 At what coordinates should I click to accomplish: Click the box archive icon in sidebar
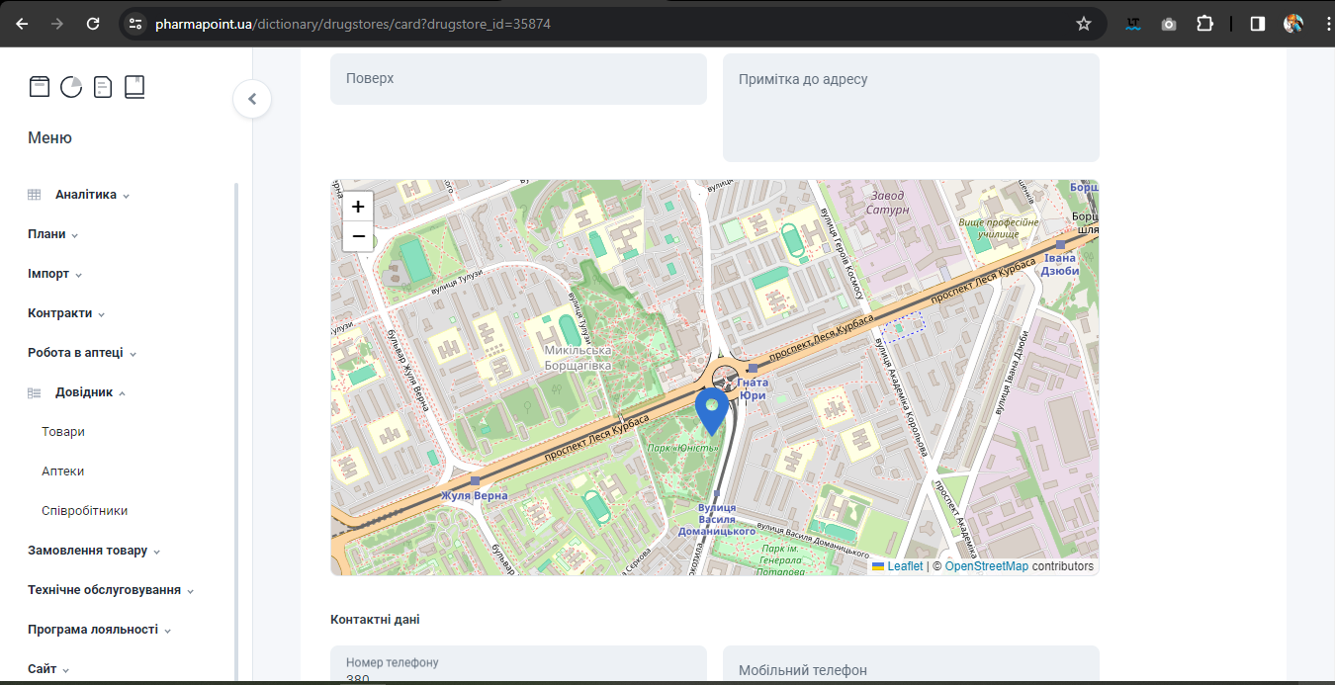(39, 87)
